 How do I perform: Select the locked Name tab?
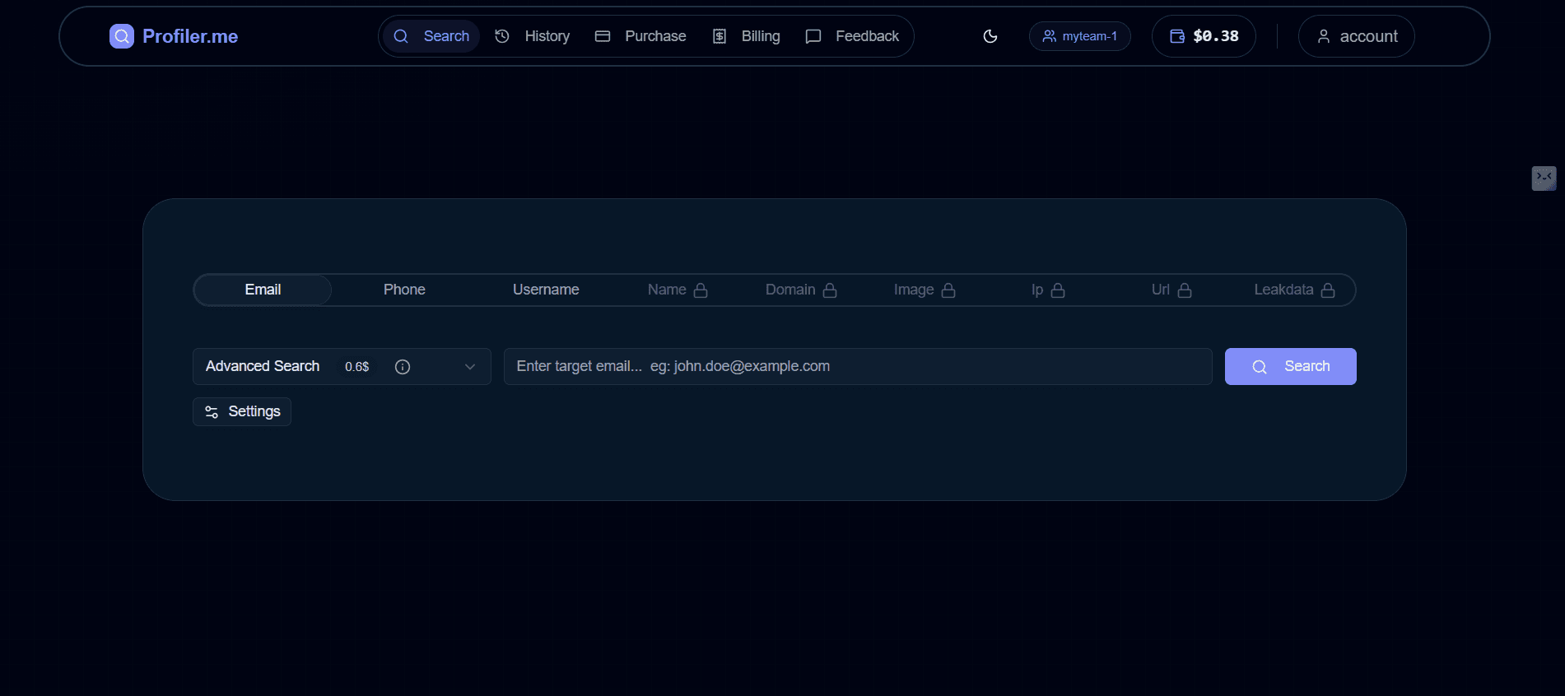pyautogui.click(x=678, y=290)
